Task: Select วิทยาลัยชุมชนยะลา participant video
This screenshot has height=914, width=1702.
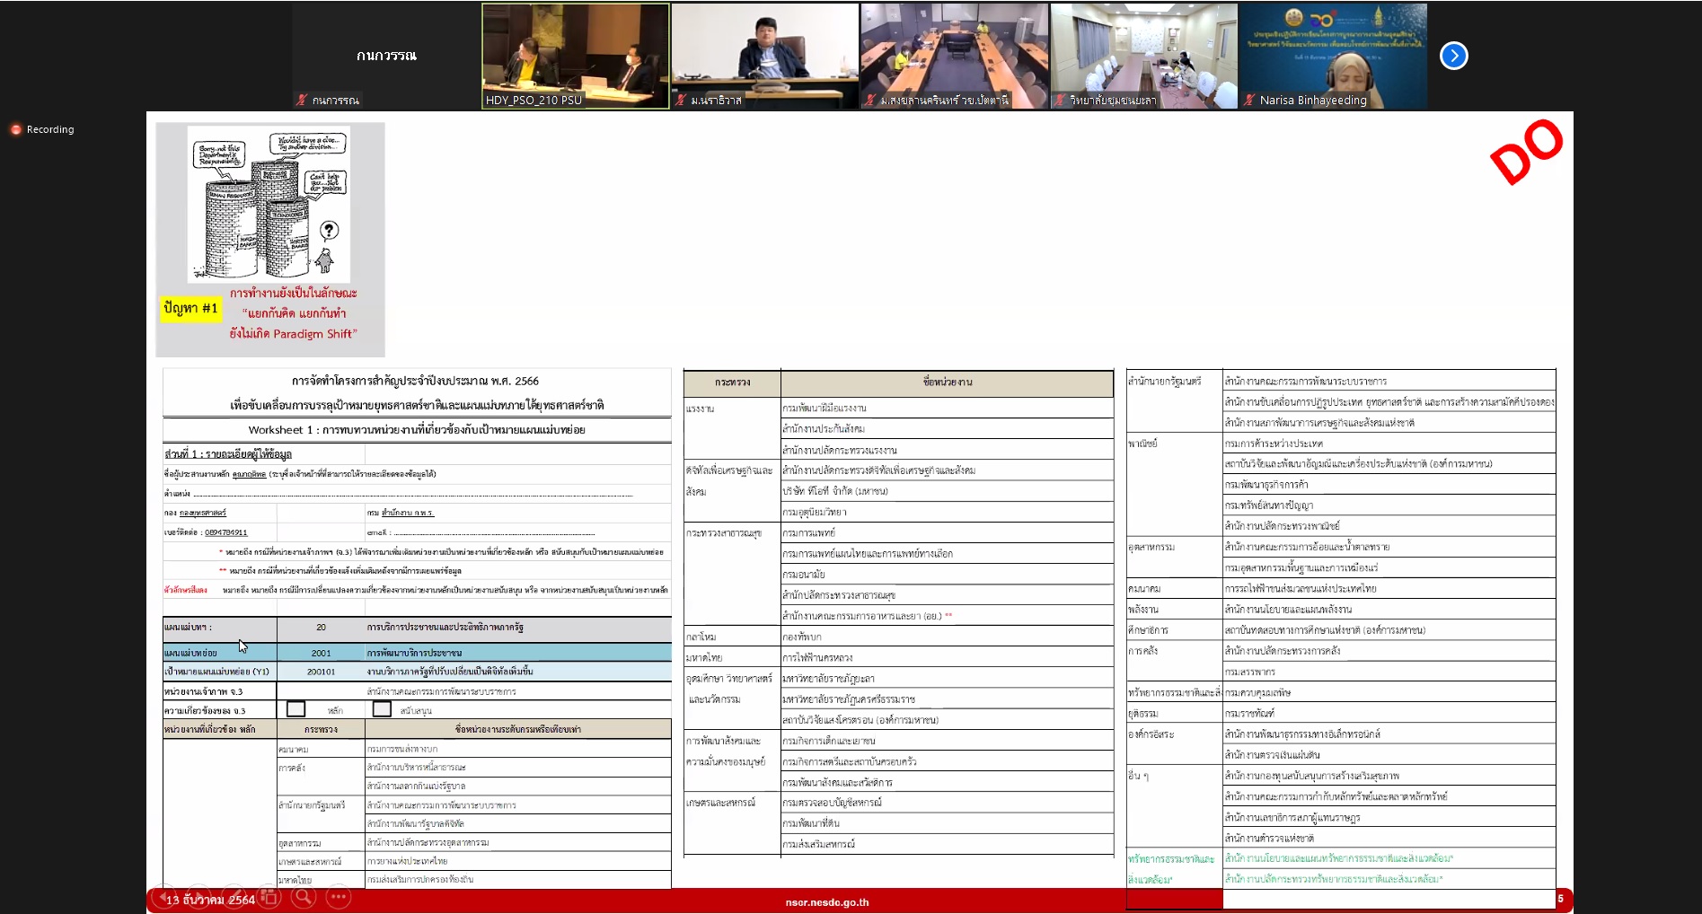Action: [1143, 56]
